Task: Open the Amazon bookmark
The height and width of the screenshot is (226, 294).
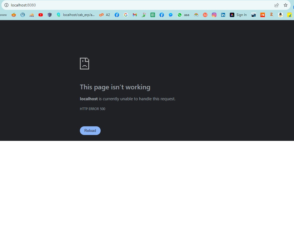Action: (281, 15)
